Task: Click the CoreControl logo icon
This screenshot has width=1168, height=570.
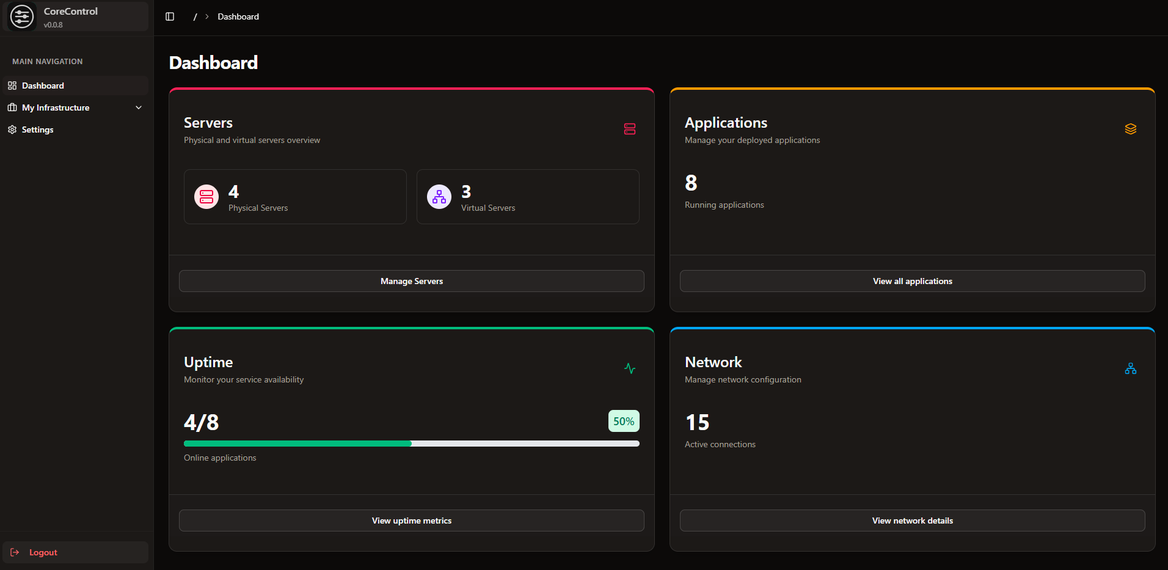Action: tap(21, 16)
